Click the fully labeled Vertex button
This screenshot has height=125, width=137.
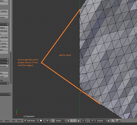tap(4, 11)
